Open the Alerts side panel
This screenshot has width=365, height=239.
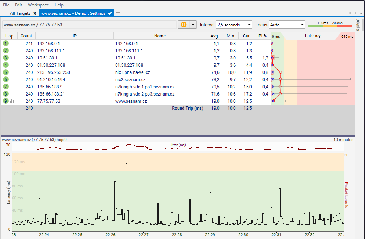point(358,25)
